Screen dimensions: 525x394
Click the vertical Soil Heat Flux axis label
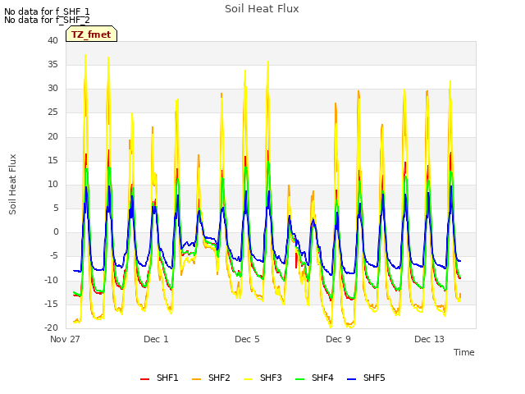point(12,184)
